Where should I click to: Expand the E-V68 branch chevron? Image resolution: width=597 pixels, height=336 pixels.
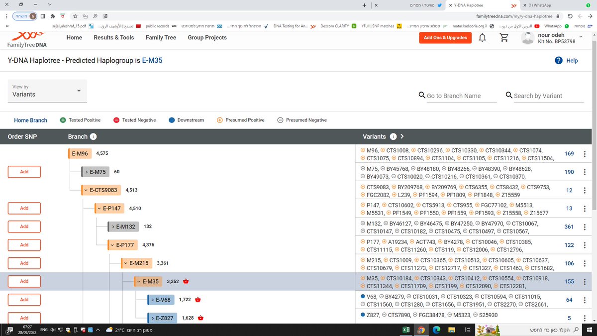(x=153, y=300)
